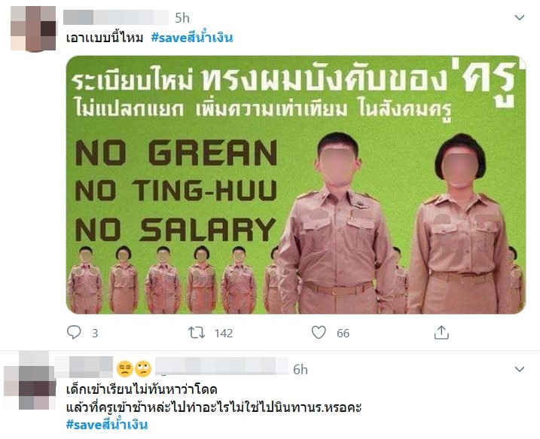
Task: Click the second tweet's handle after emojis
Action: pos(221,367)
